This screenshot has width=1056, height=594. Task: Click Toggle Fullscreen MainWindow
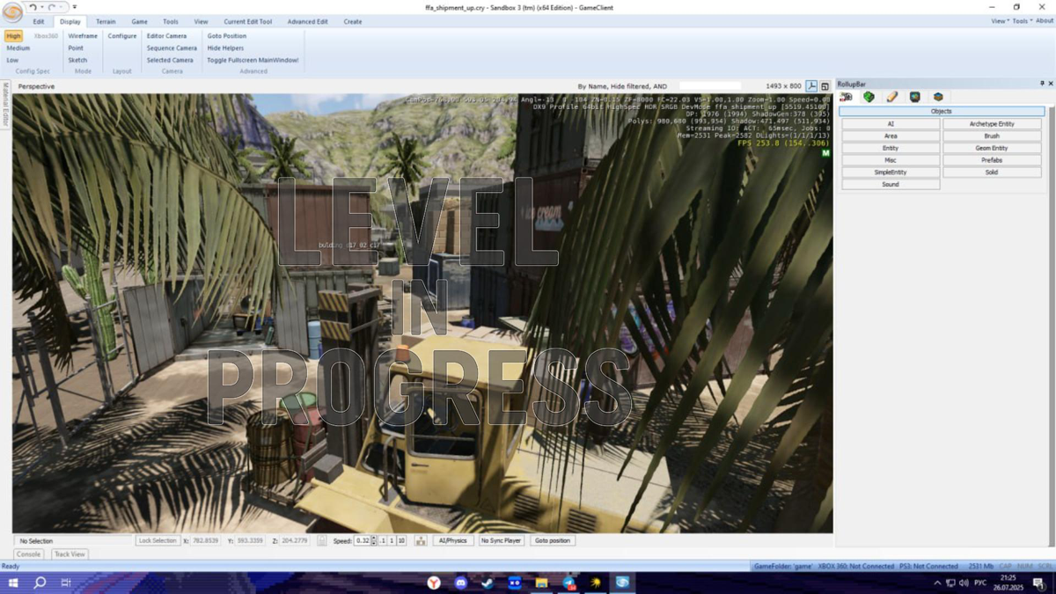253,61
